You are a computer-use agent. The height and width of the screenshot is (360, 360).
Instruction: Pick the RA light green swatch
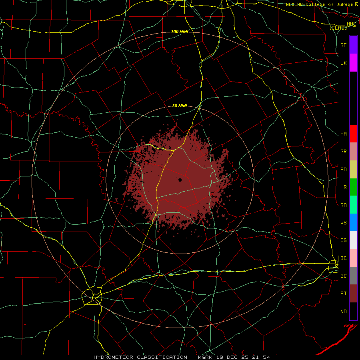point(353,205)
